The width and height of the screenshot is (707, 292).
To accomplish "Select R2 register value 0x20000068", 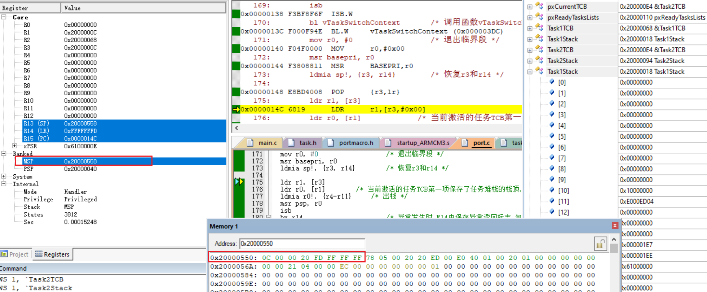I will (x=80, y=40).
